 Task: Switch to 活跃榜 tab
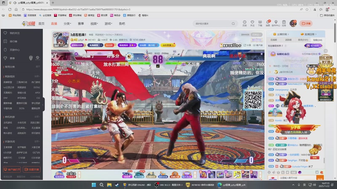288,40
